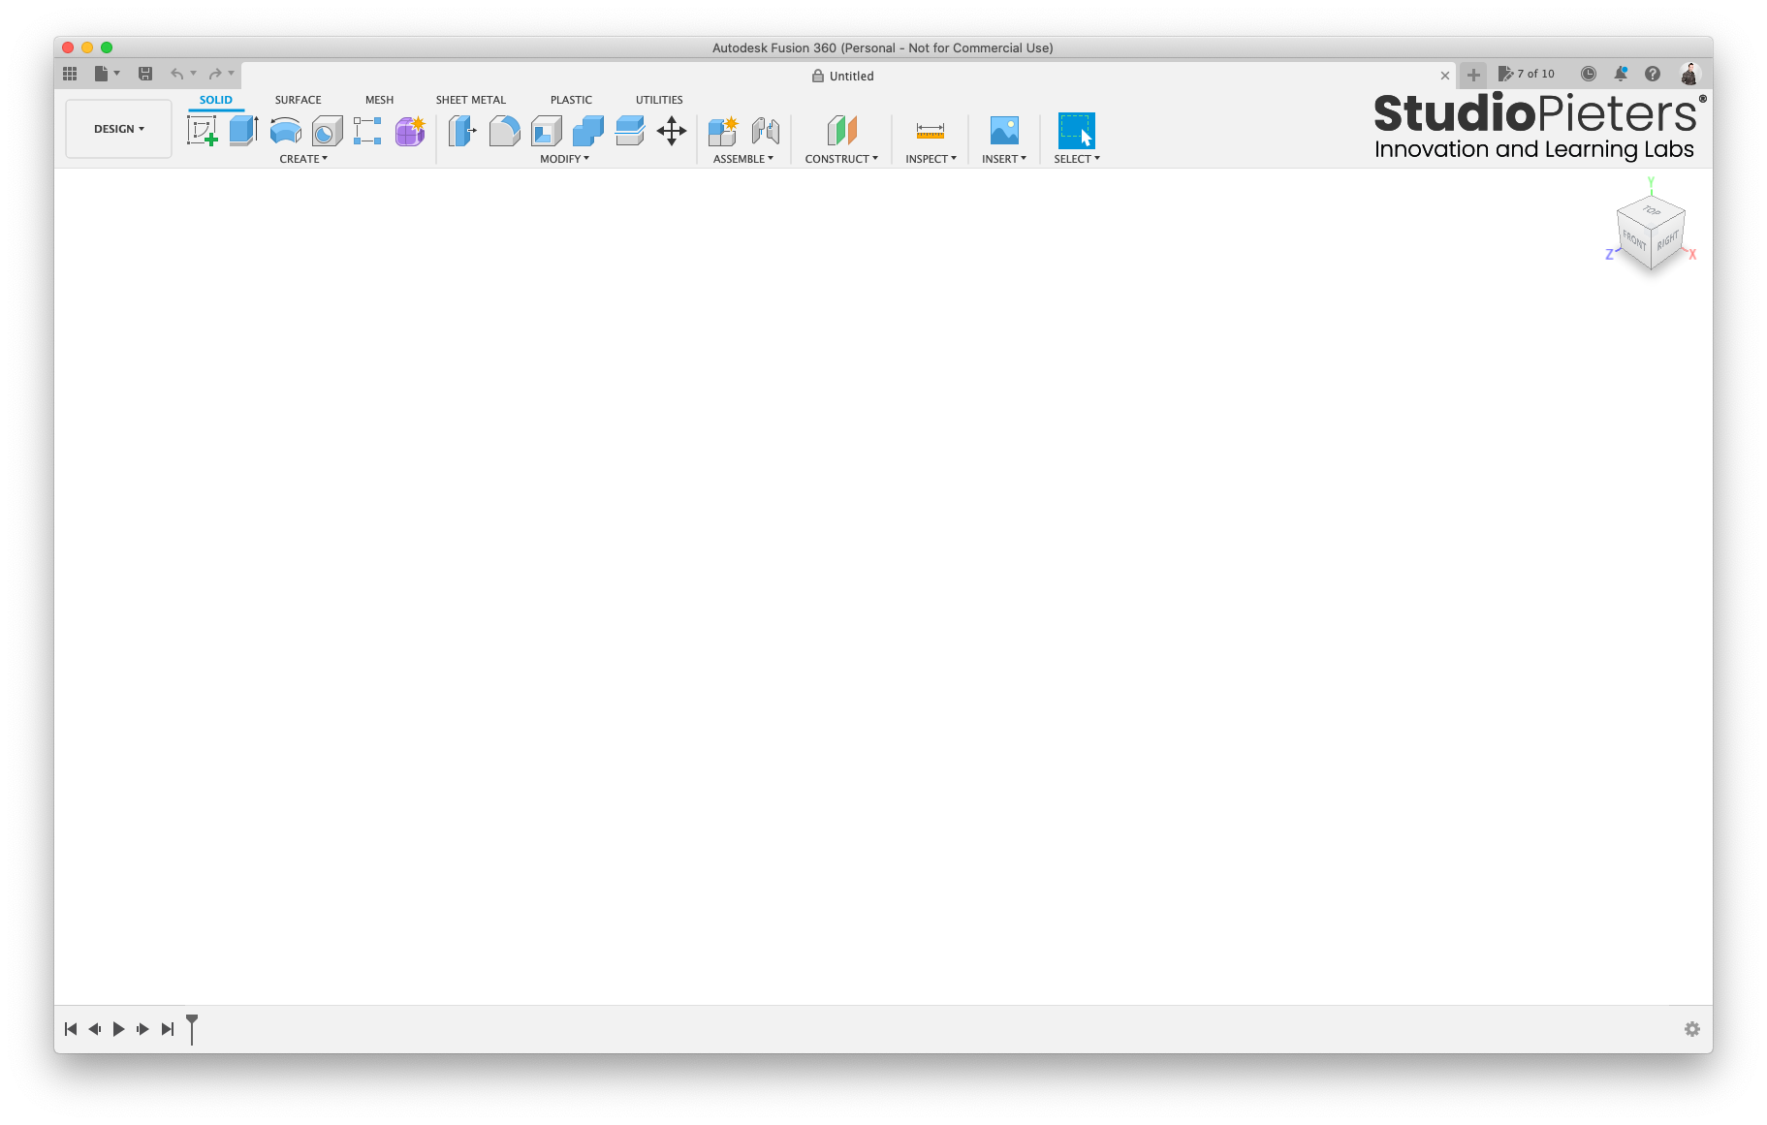1767x1125 pixels.
Task: Switch to the MESH tab
Action: [x=379, y=100]
